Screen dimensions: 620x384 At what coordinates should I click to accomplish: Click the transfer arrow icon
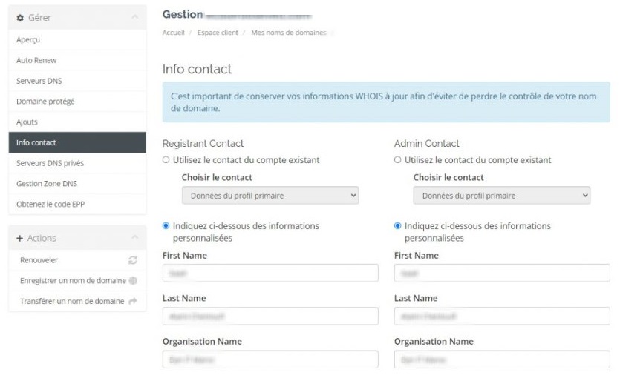(133, 302)
